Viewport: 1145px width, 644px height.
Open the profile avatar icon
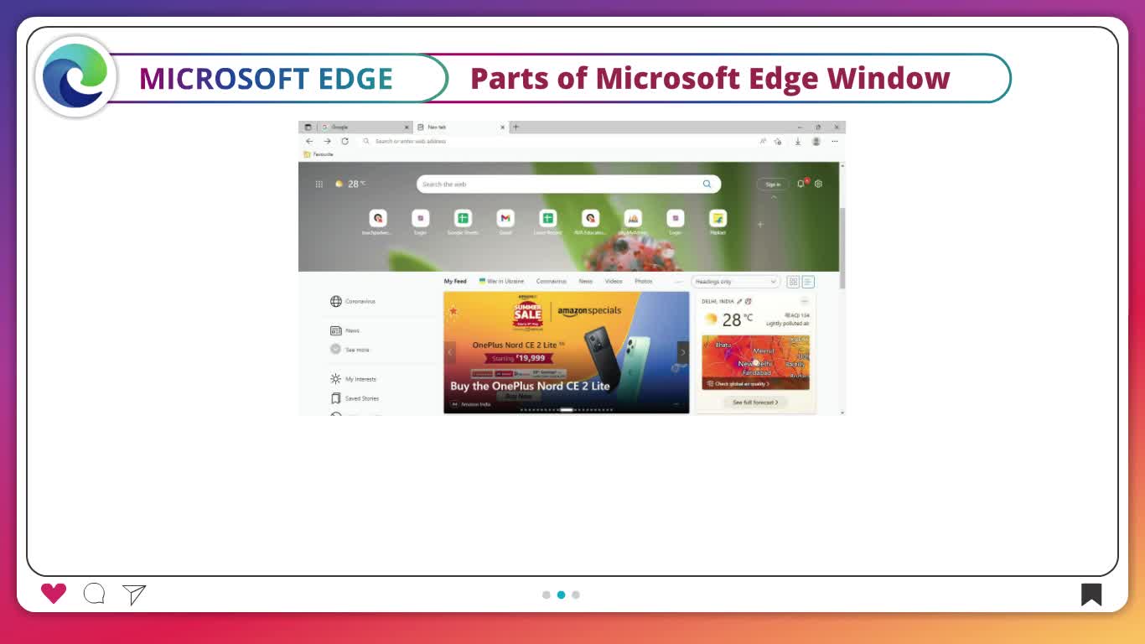click(x=816, y=141)
